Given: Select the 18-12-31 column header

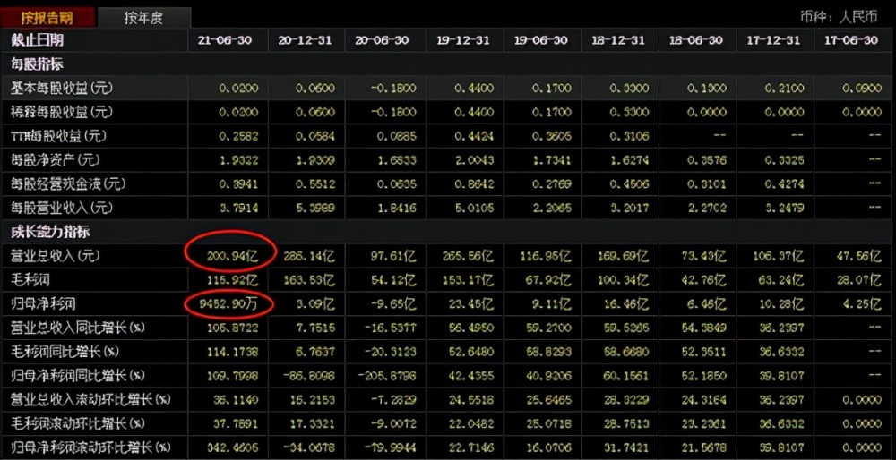Looking at the screenshot, I should tap(619, 40).
